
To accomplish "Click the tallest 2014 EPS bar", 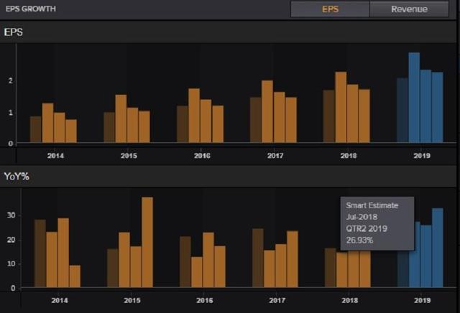I will tap(47, 123).
